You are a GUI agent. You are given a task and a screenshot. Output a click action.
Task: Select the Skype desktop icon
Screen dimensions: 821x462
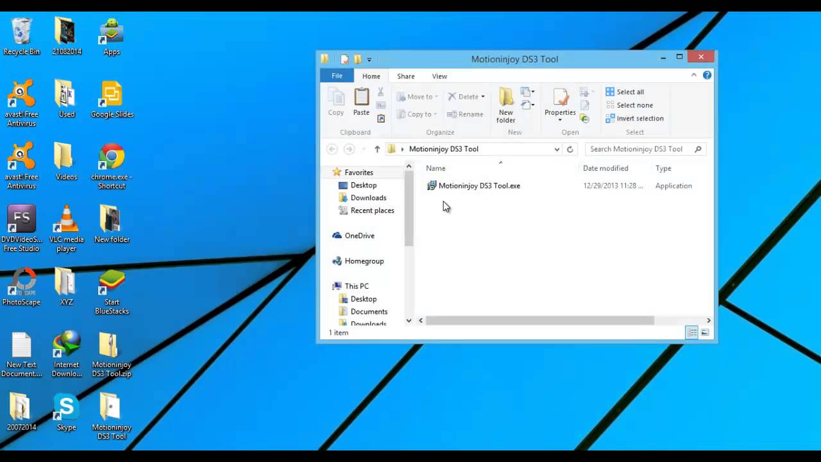point(66,413)
